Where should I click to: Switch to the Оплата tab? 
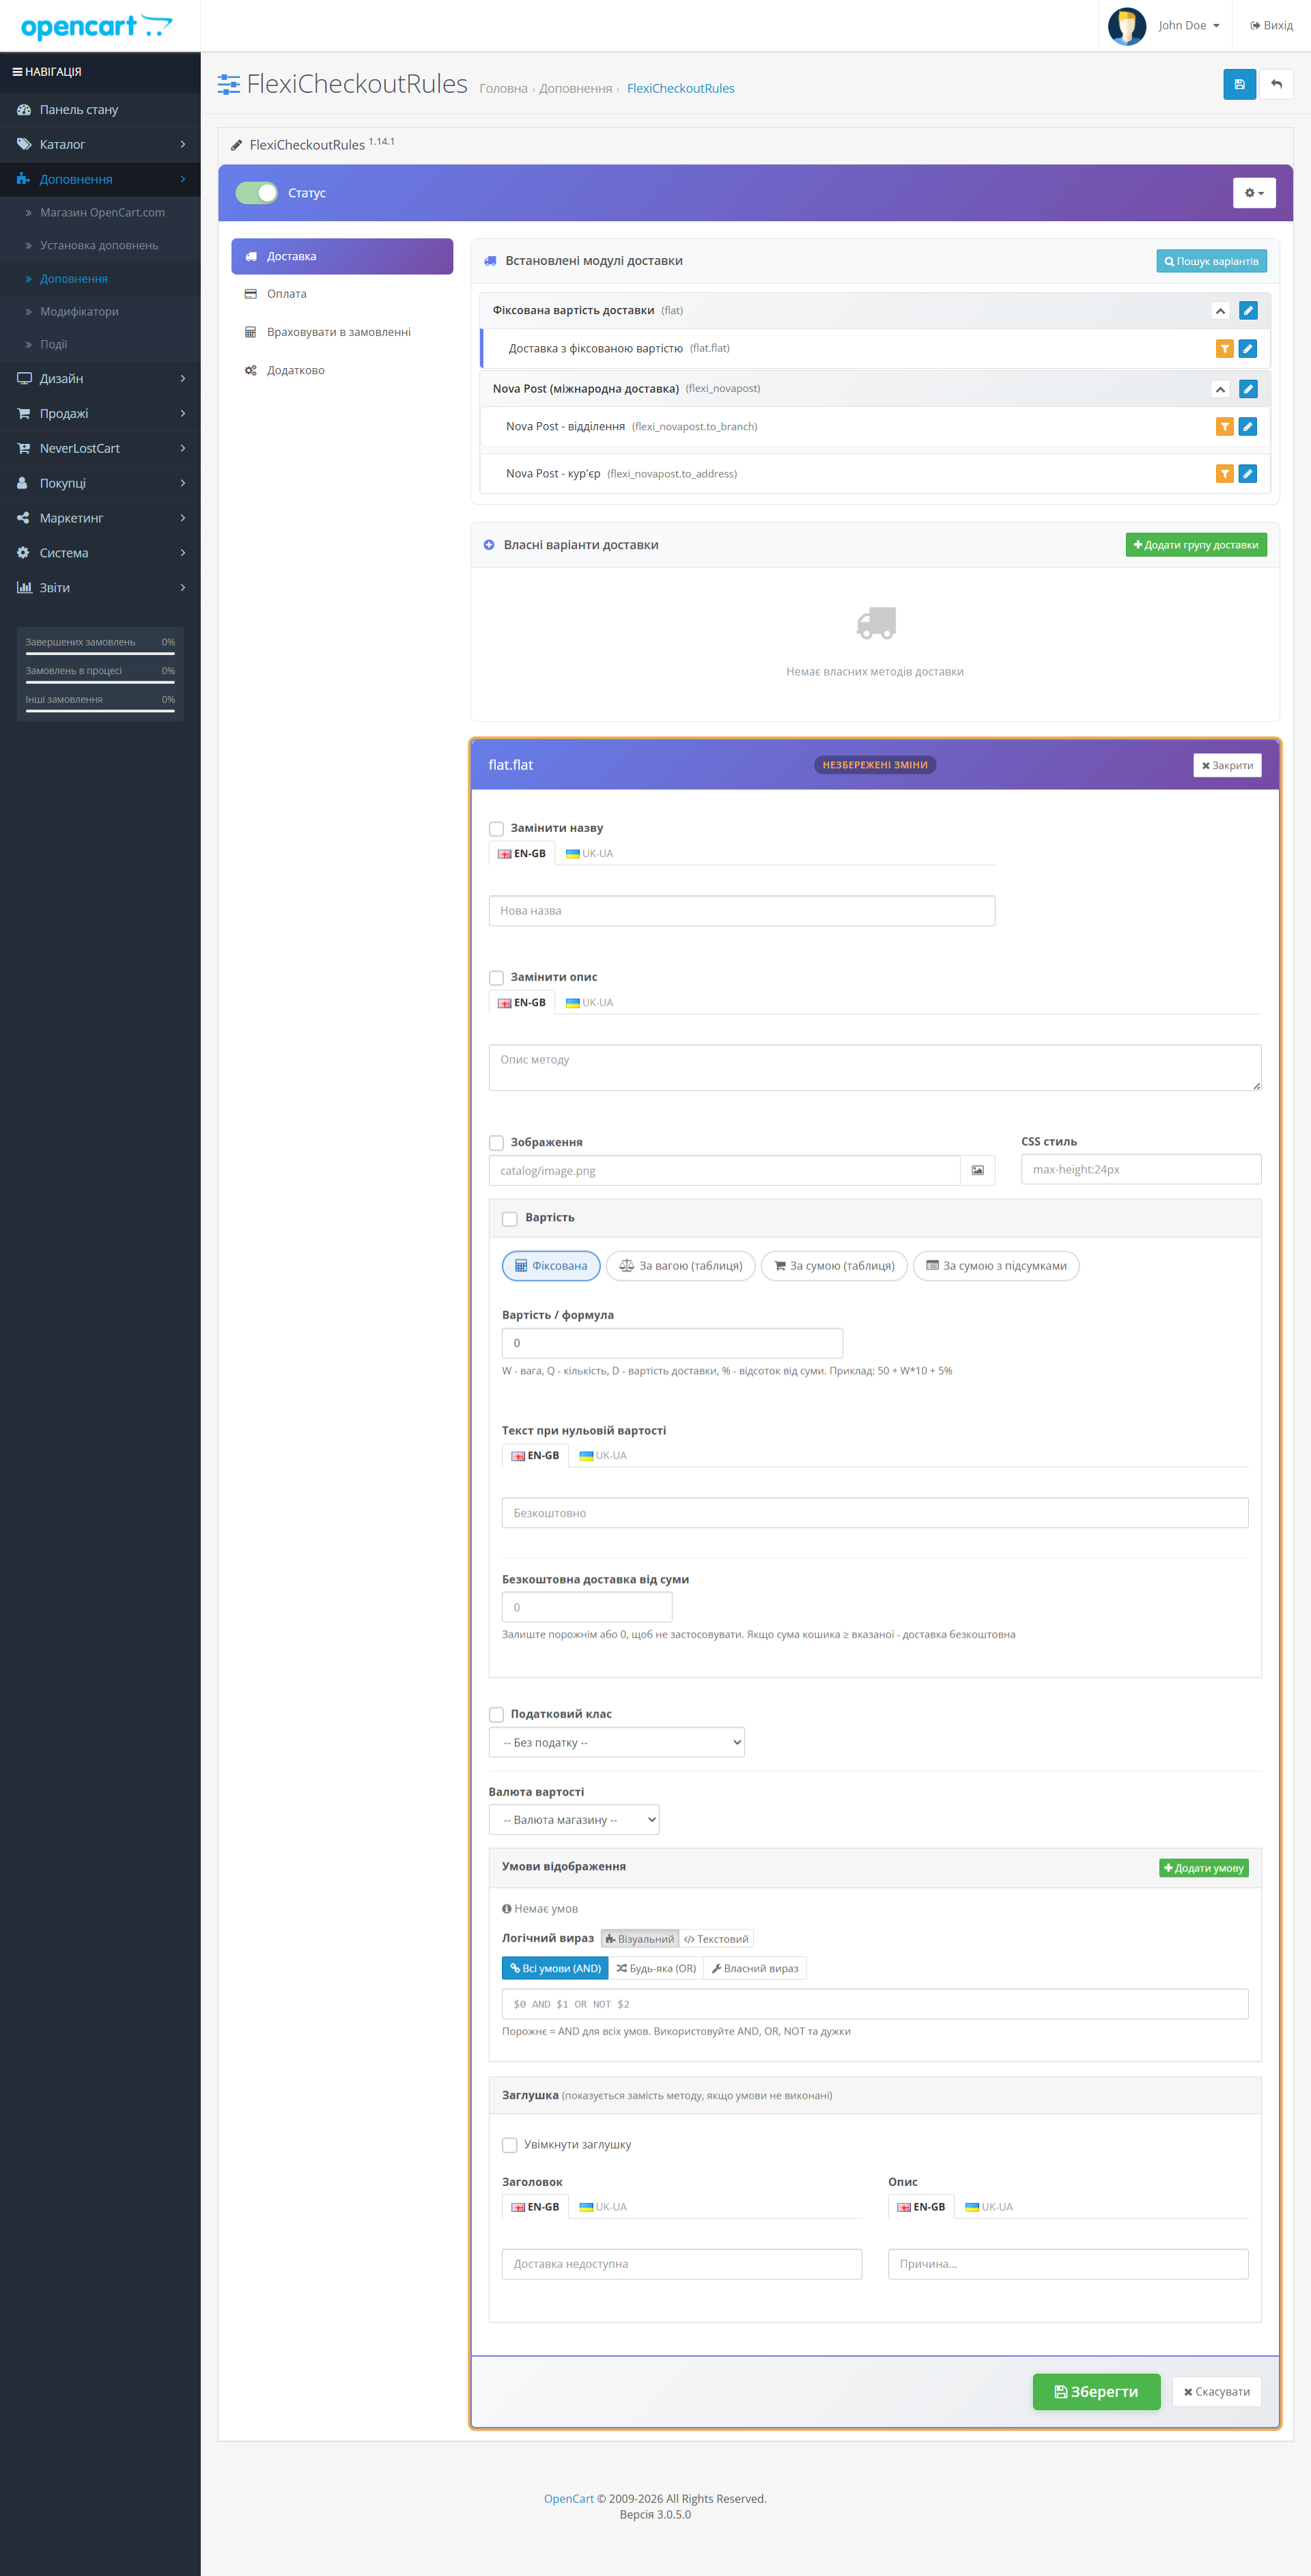click(x=342, y=294)
